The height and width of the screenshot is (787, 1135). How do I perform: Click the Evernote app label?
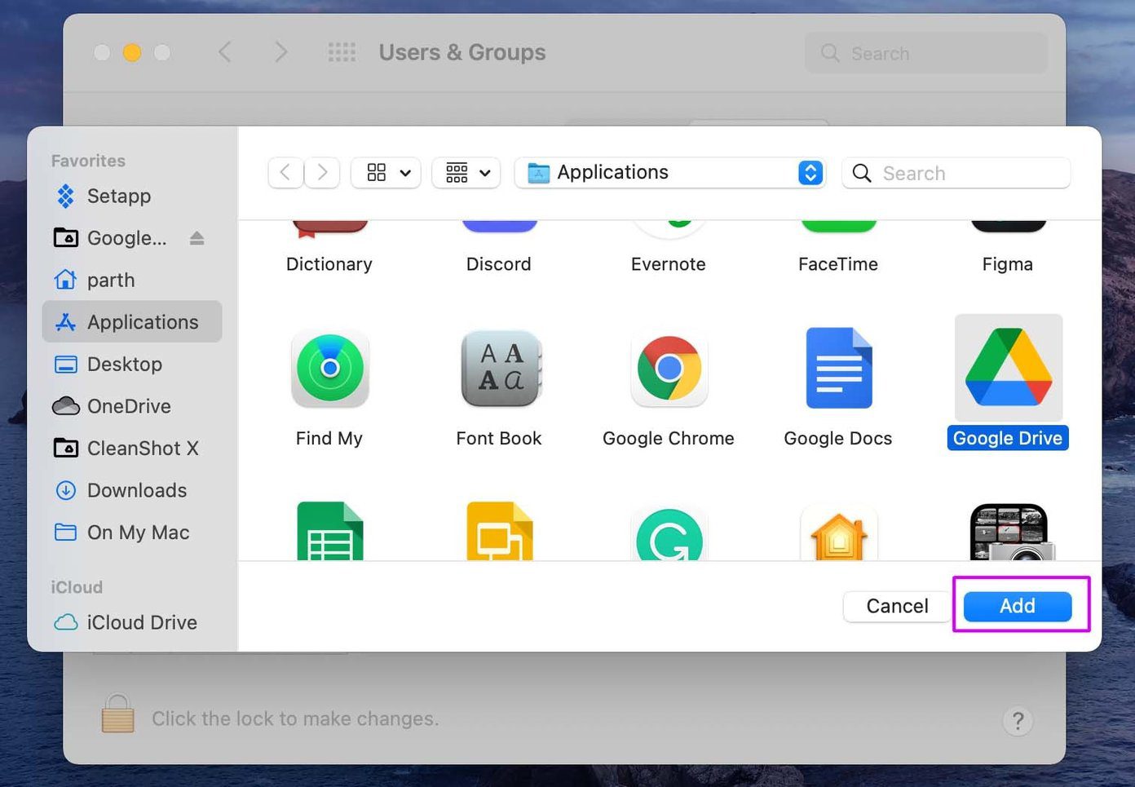(x=669, y=264)
